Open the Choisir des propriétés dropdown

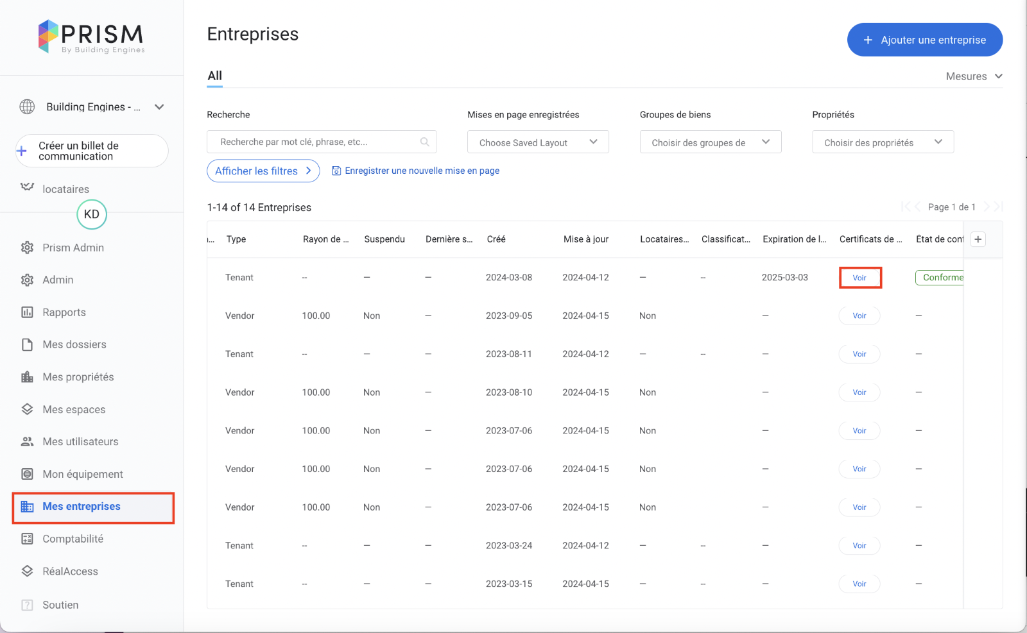point(883,142)
